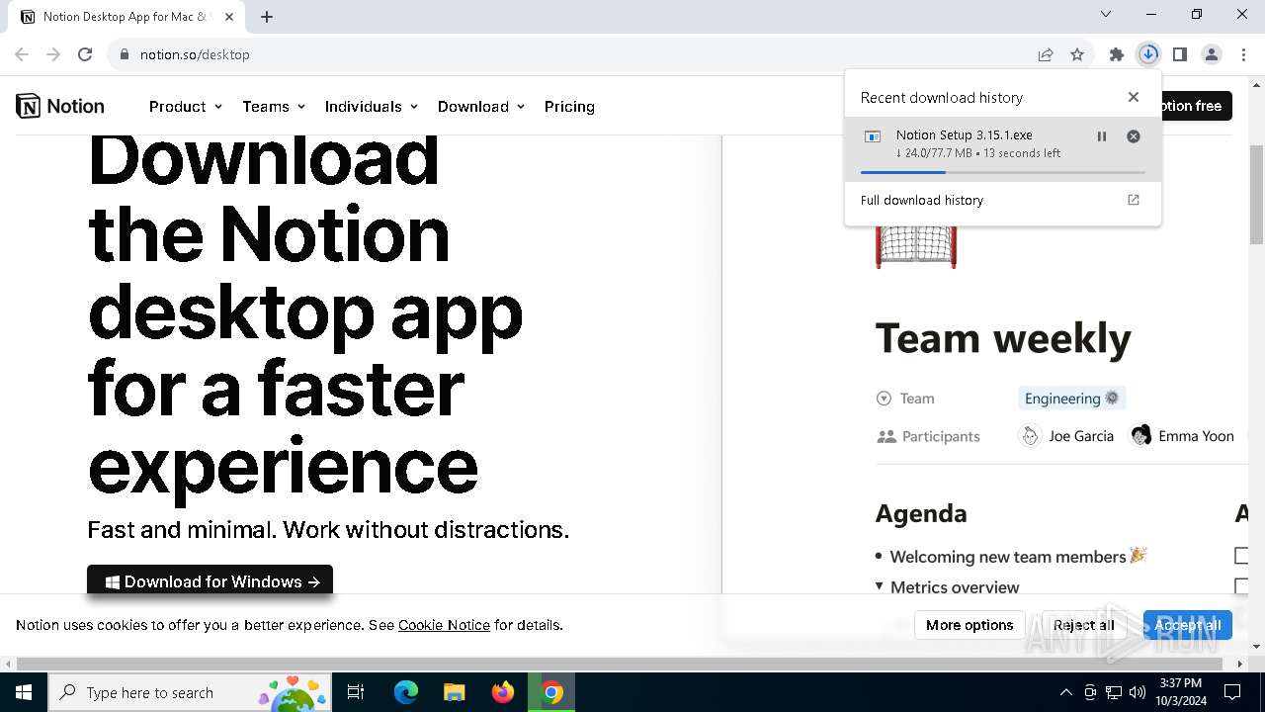Share this page via the share icon
Viewport: 1265px width, 712px height.
pyautogui.click(x=1046, y=54)
